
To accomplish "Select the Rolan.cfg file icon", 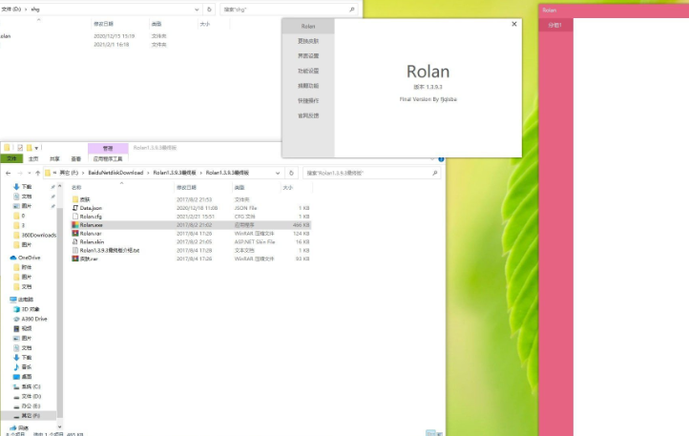I will [75, 217].
